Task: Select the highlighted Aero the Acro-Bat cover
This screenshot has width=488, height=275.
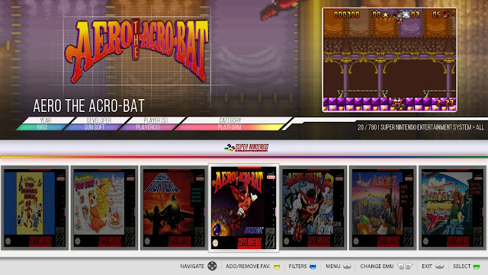Action: 243,208
